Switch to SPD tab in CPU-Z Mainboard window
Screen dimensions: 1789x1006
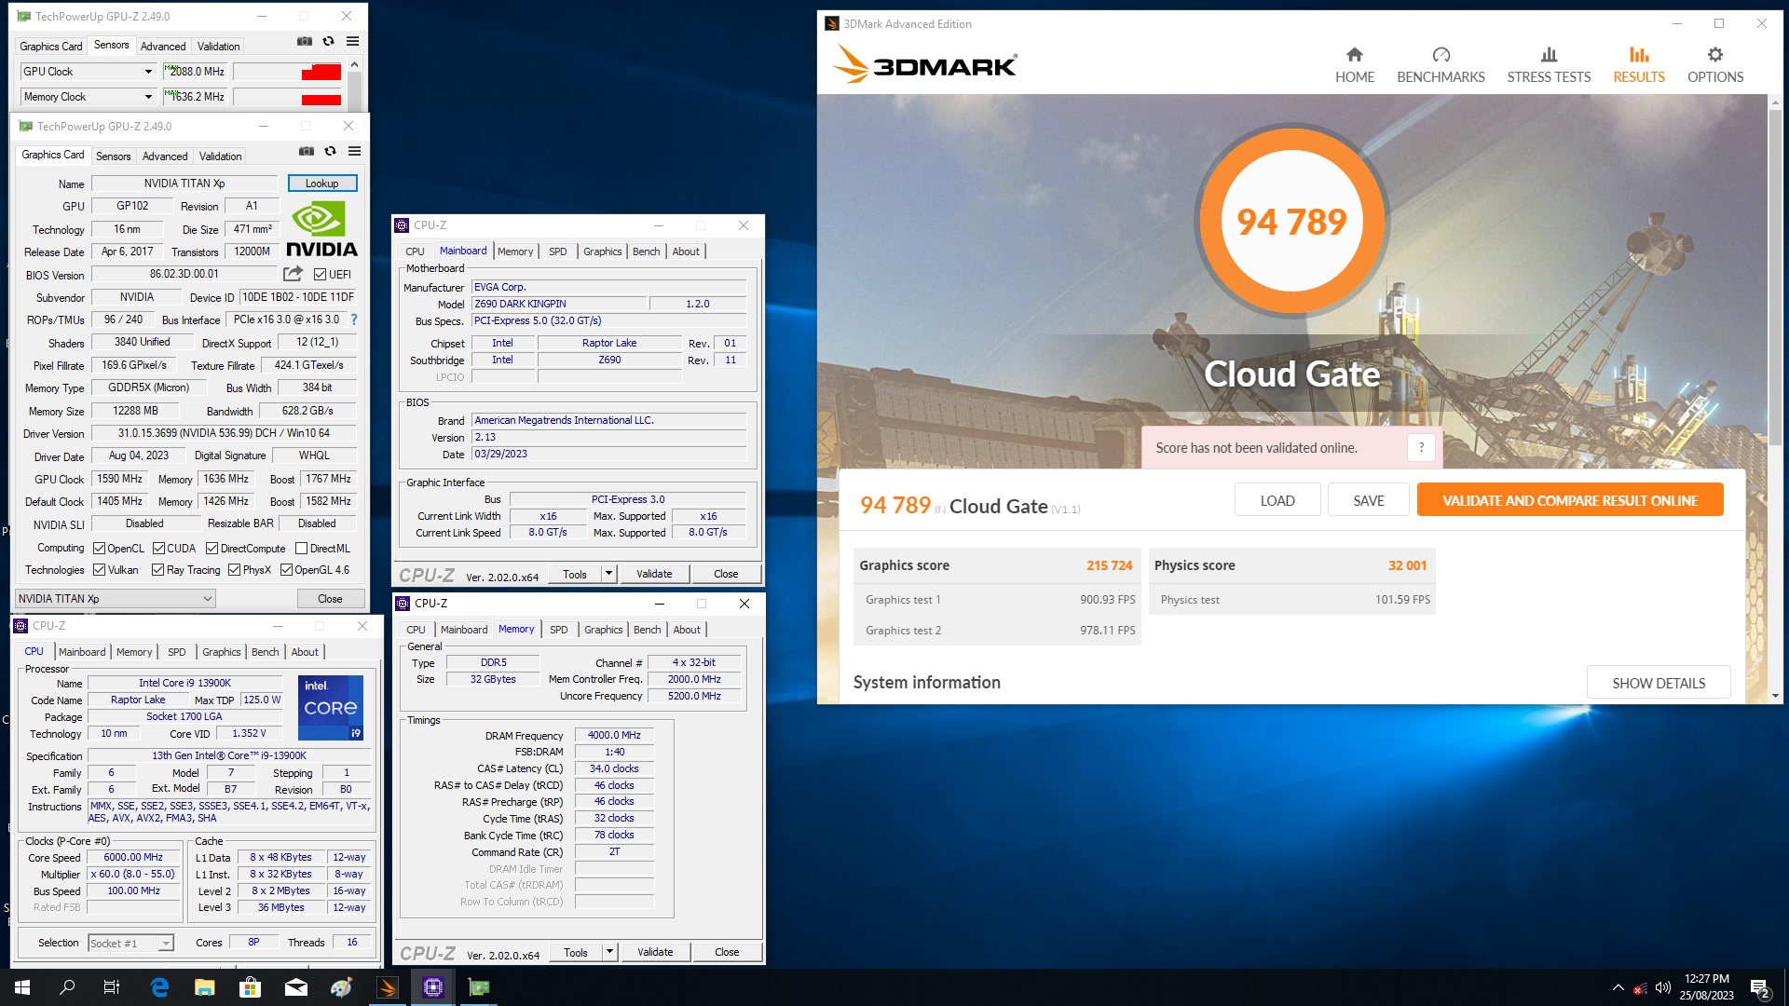(557, 251)
